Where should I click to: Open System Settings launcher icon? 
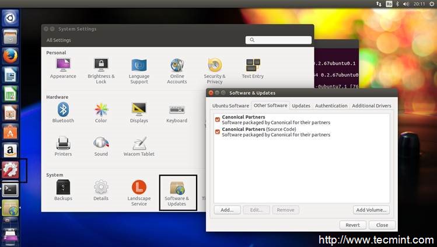click(11, 169)
